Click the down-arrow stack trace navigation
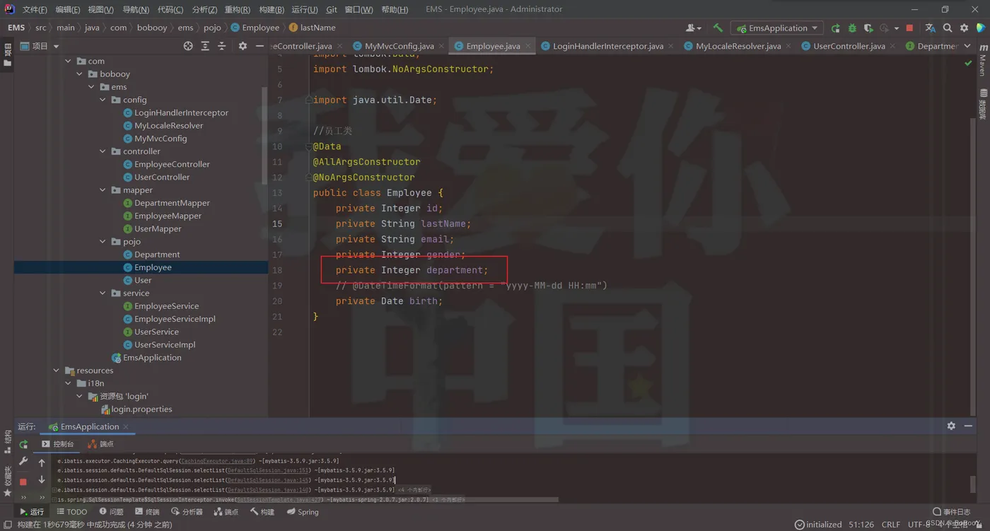The height and width of the screenshot is (531, 990). pyautogui.click(x=42, y=479)
